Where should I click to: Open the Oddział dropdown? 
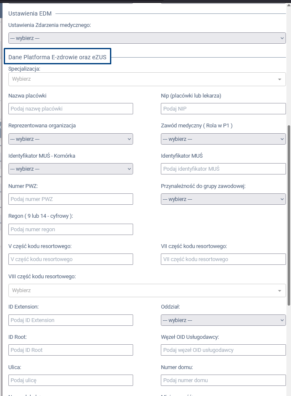coord(223,320)
